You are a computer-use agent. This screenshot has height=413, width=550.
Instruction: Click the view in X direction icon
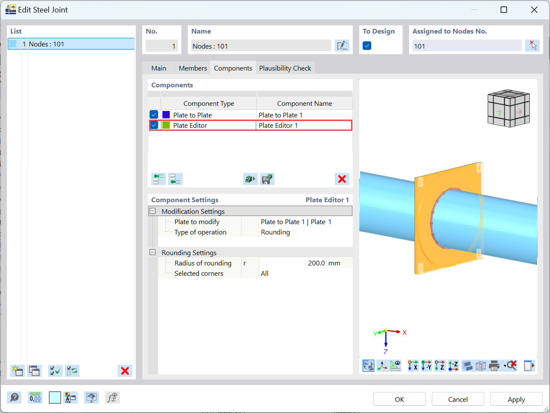point(413,366)
